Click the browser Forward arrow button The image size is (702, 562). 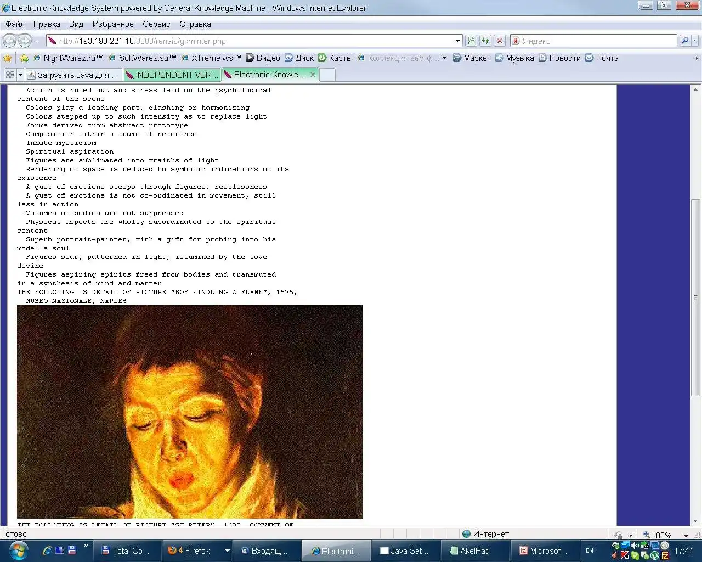(25, 41)
